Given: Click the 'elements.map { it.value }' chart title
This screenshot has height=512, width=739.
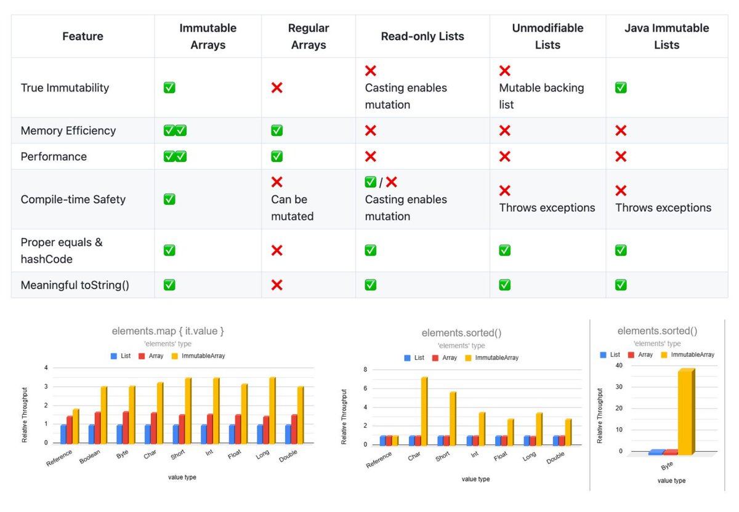Looking at the screenshot, I should tap(168, 331).
